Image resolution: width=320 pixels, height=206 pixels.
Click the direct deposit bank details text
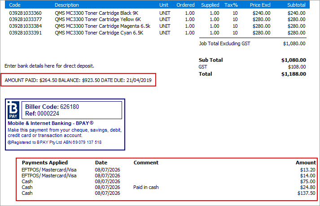click(49, 66)
